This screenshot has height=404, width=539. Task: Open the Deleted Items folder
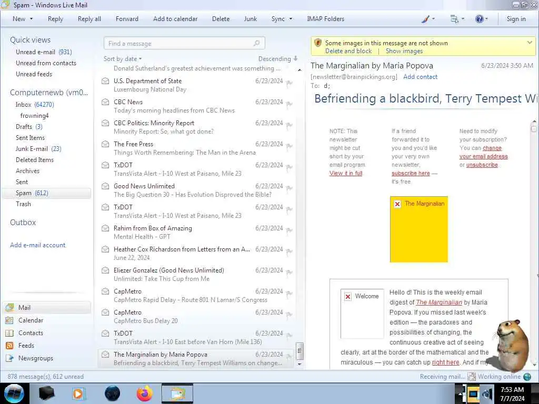click(x=34, y=160)
